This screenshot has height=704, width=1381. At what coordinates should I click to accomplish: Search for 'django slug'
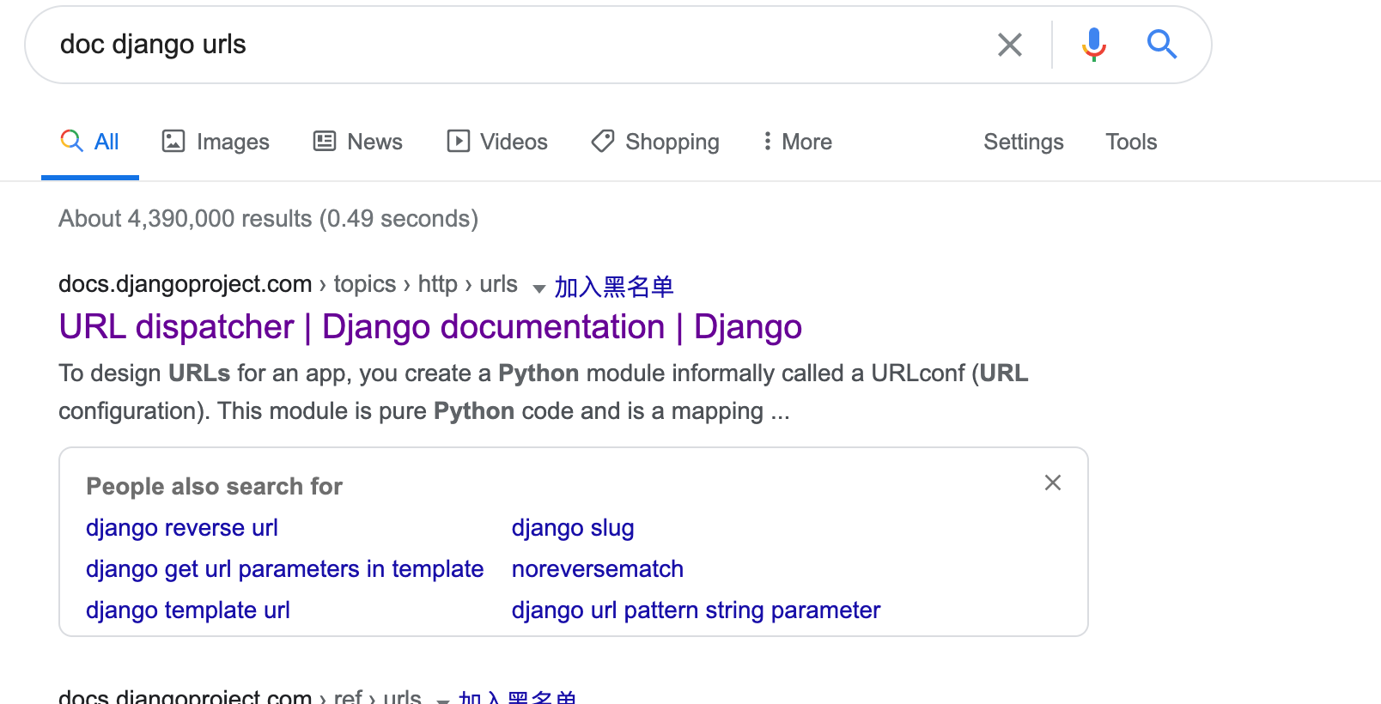[573, 528]
